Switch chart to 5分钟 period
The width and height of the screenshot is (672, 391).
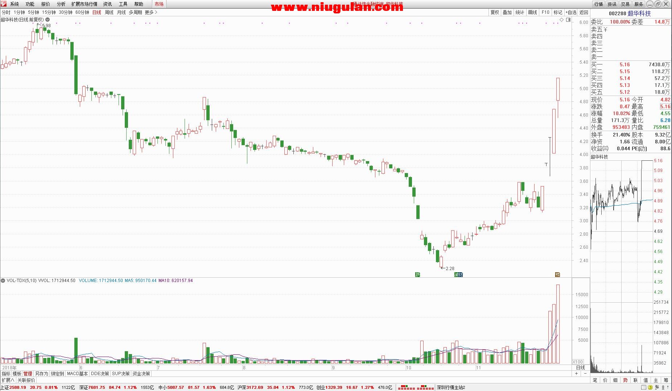(33, 12)
